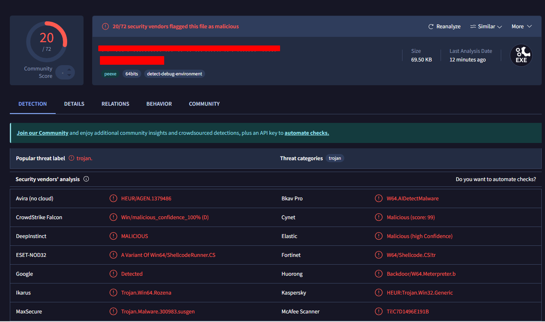Image resolution: width=545 pixels, height=322 pixels.
Task: Open the COMMUNITY tab
Action: pos(204,104)
